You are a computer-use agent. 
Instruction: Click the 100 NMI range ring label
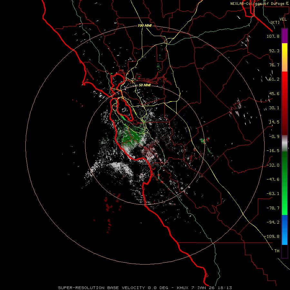(x=145, y=25)
